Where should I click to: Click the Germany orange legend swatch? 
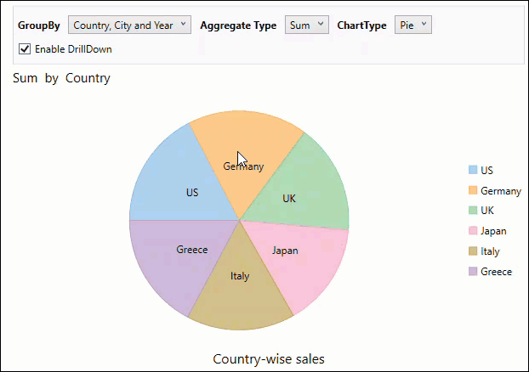(x=472, y=190)
